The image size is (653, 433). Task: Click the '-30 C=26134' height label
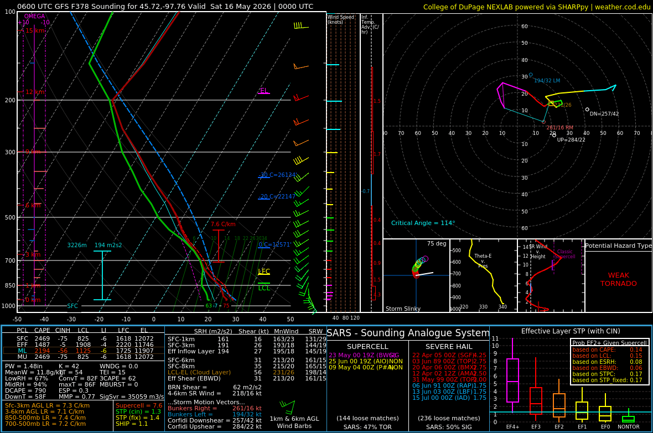[x=277, y=175]
